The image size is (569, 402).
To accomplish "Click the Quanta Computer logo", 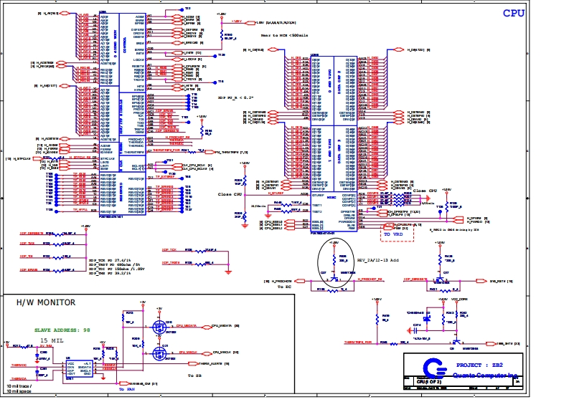I will [x=432, y=368].
